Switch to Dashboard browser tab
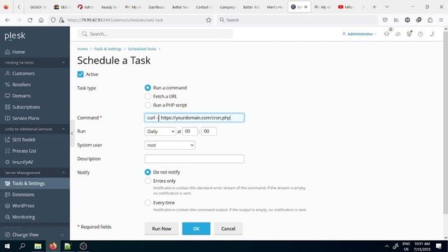 (x=155, y=7)
